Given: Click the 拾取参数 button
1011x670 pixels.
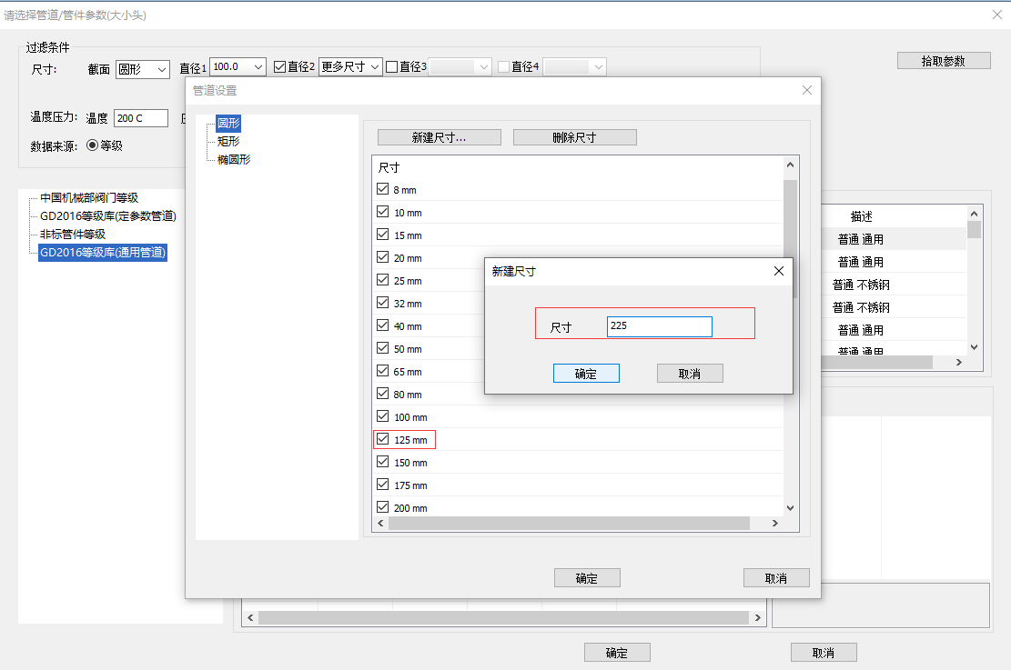Looking at the screenshot, I should (943, 61).
